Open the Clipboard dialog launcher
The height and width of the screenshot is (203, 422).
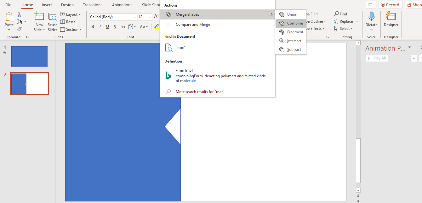point(28,37)
